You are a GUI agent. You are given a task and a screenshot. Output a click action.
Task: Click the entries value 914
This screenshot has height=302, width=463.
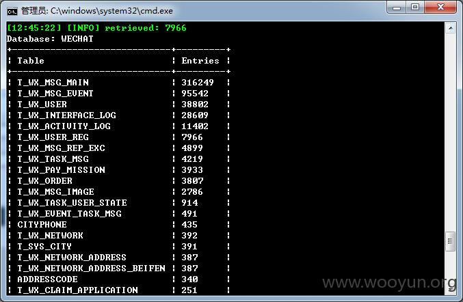[x=189, y=203]
